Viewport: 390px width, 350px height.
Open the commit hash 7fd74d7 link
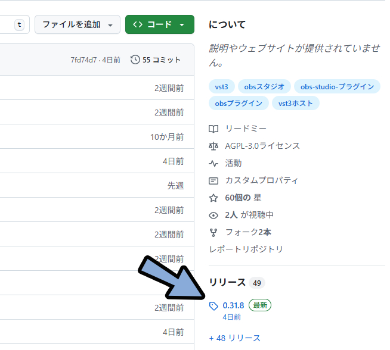click(x=84, y=60)
